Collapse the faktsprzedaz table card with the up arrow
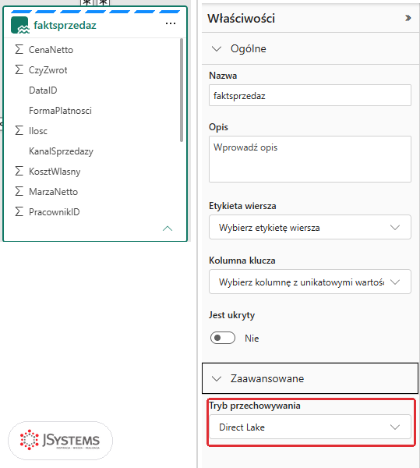 (168, 229)
